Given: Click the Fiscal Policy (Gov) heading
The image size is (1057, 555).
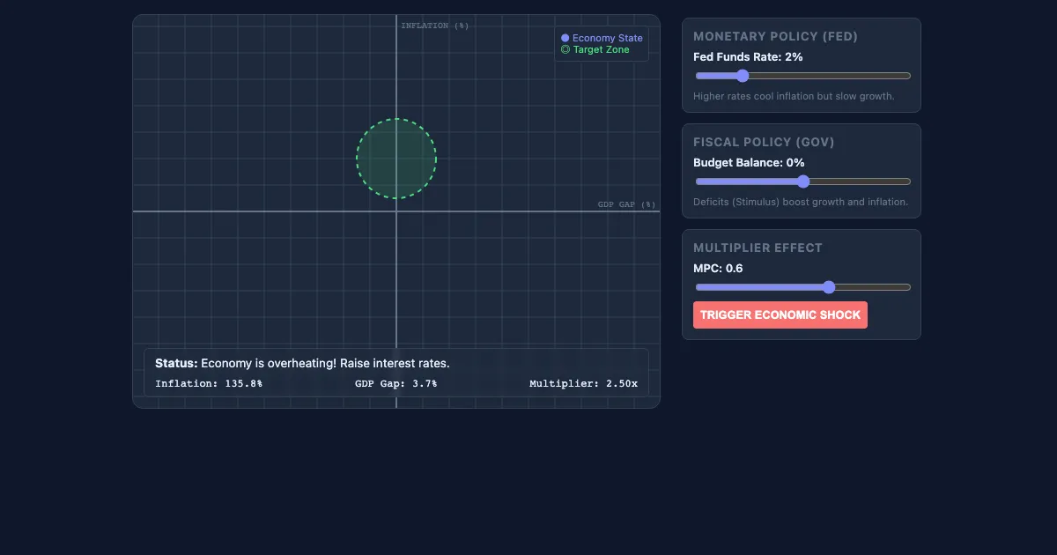Looking at the screenshot, I should pyautogui.click(x=764, y=143).
